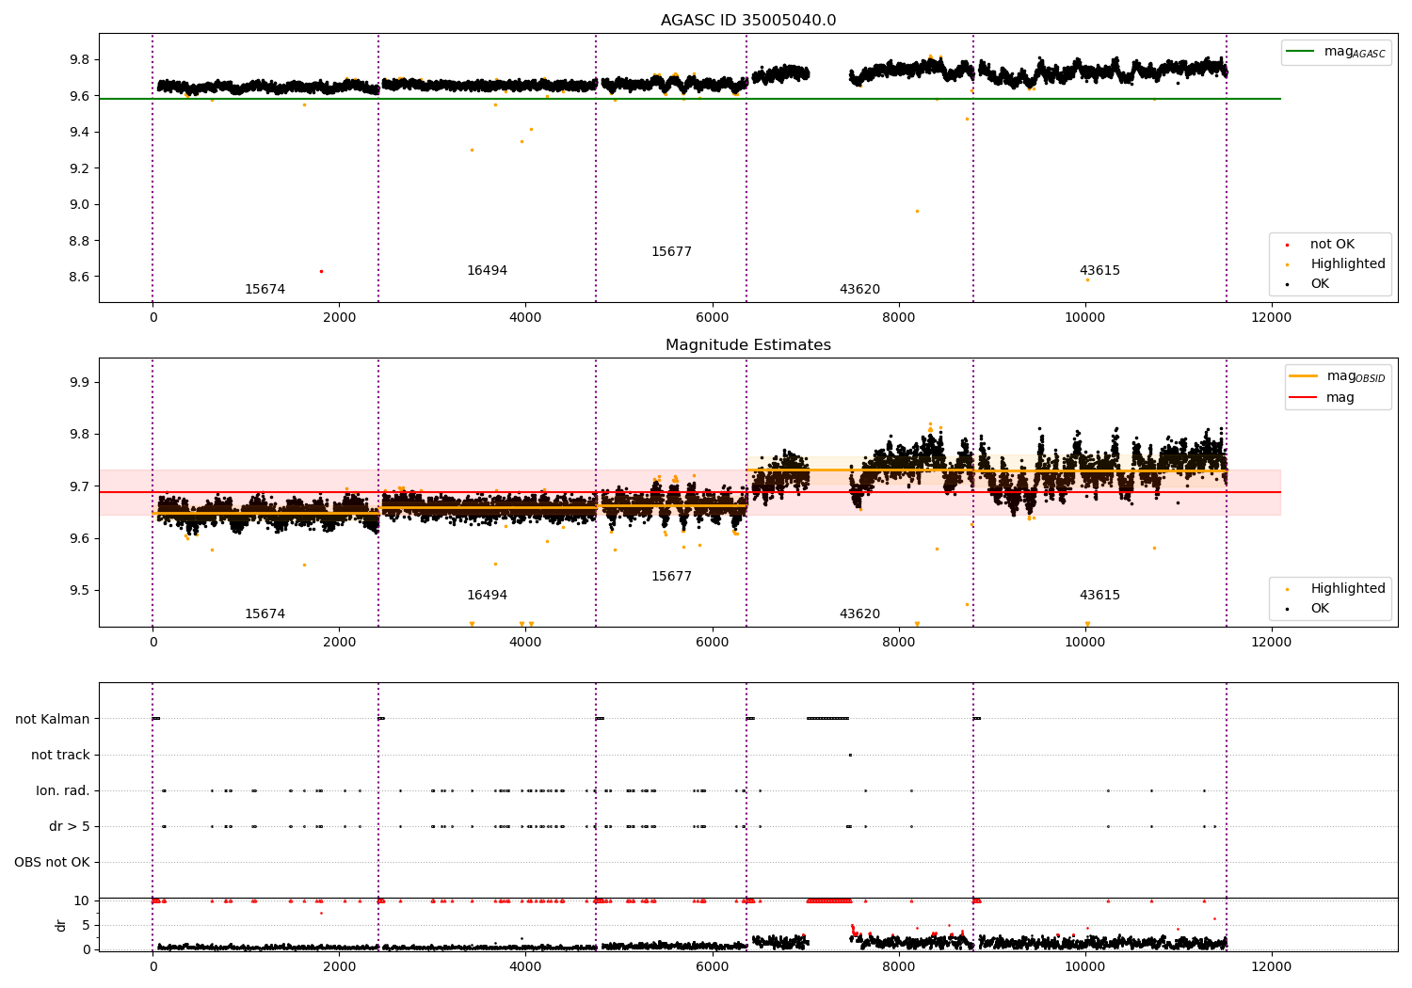Click the "dr > 5" axis label
This screenshot has height=988, width=1412.
(70, 827)
